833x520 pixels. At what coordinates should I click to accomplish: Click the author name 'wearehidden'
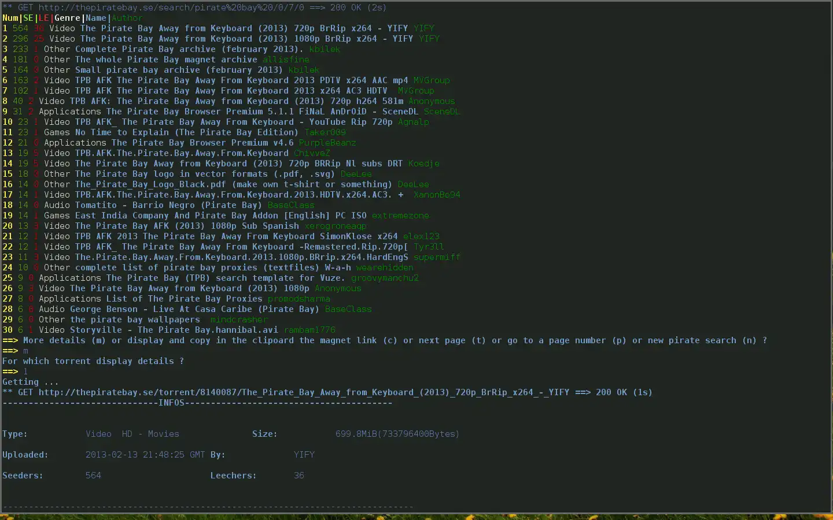[x=385, y=268]
